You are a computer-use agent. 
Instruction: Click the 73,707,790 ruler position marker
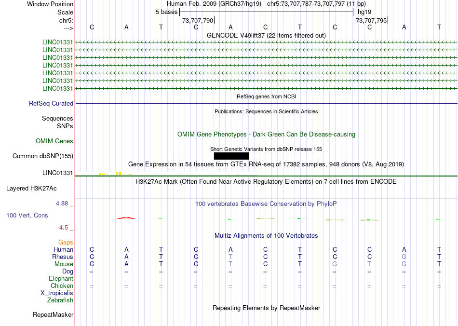[x=198, y=20]
